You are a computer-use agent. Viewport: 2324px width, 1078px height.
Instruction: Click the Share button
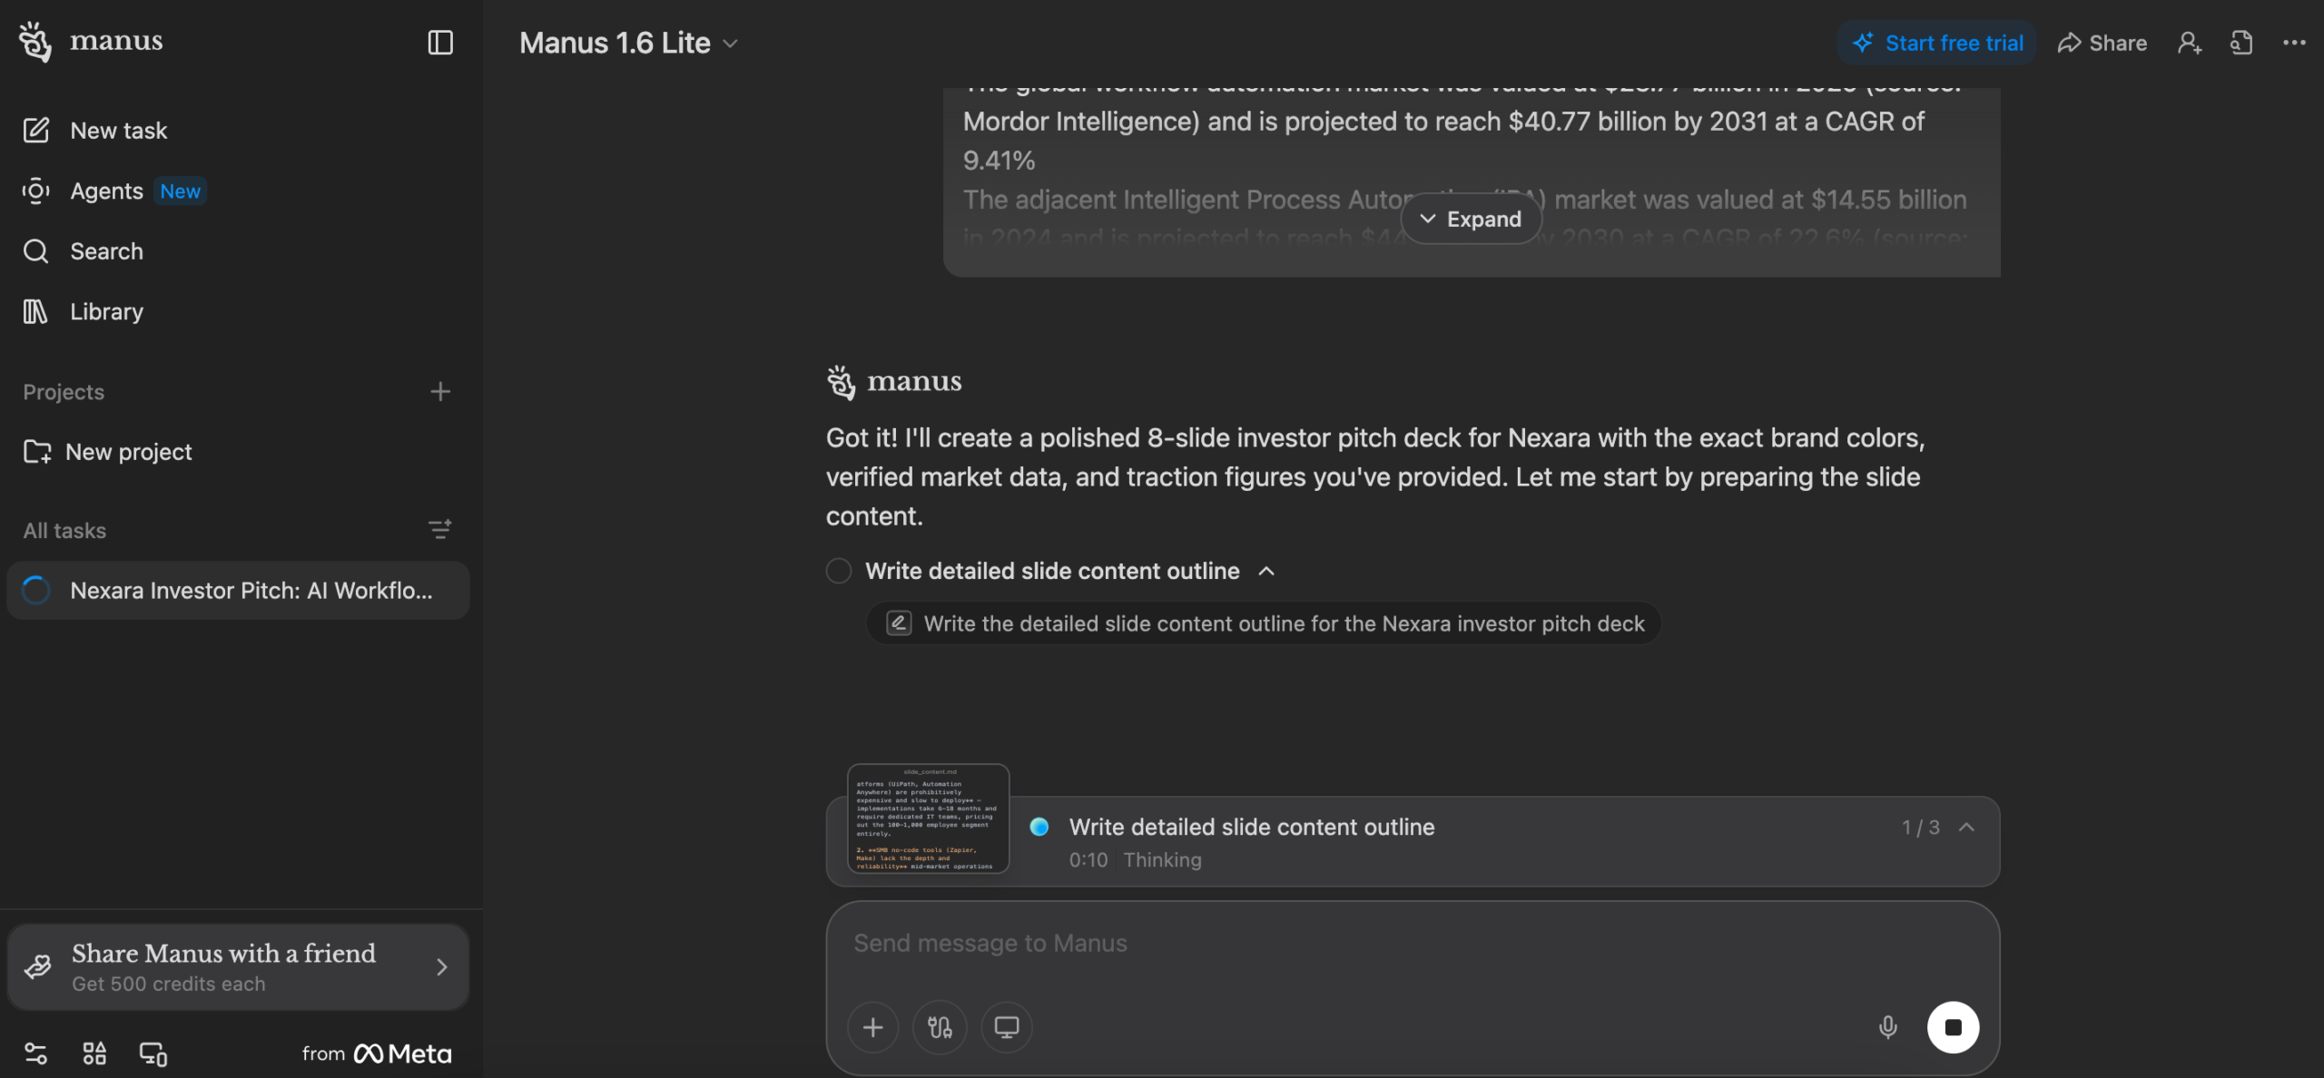point(2102,43)
